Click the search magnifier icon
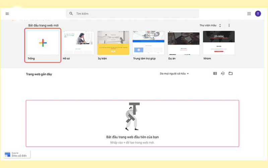The image size is (268, 168). [x=71, y=14]
